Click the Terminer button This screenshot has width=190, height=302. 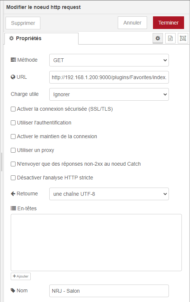pos(168,23)
